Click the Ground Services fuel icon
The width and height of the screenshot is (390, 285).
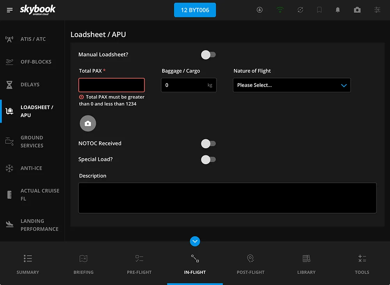[9, 142]
